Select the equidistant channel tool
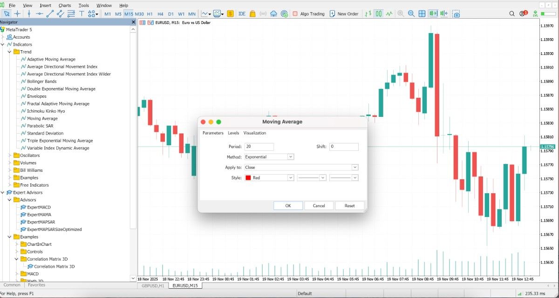Viewport: 559px width, 298px height. coord(61,14)
